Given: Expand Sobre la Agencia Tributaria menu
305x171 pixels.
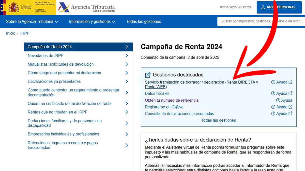Looking at the screenshot, I should pos(32,22).
